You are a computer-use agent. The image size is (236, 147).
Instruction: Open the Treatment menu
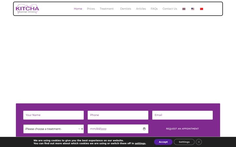(107, 9)
